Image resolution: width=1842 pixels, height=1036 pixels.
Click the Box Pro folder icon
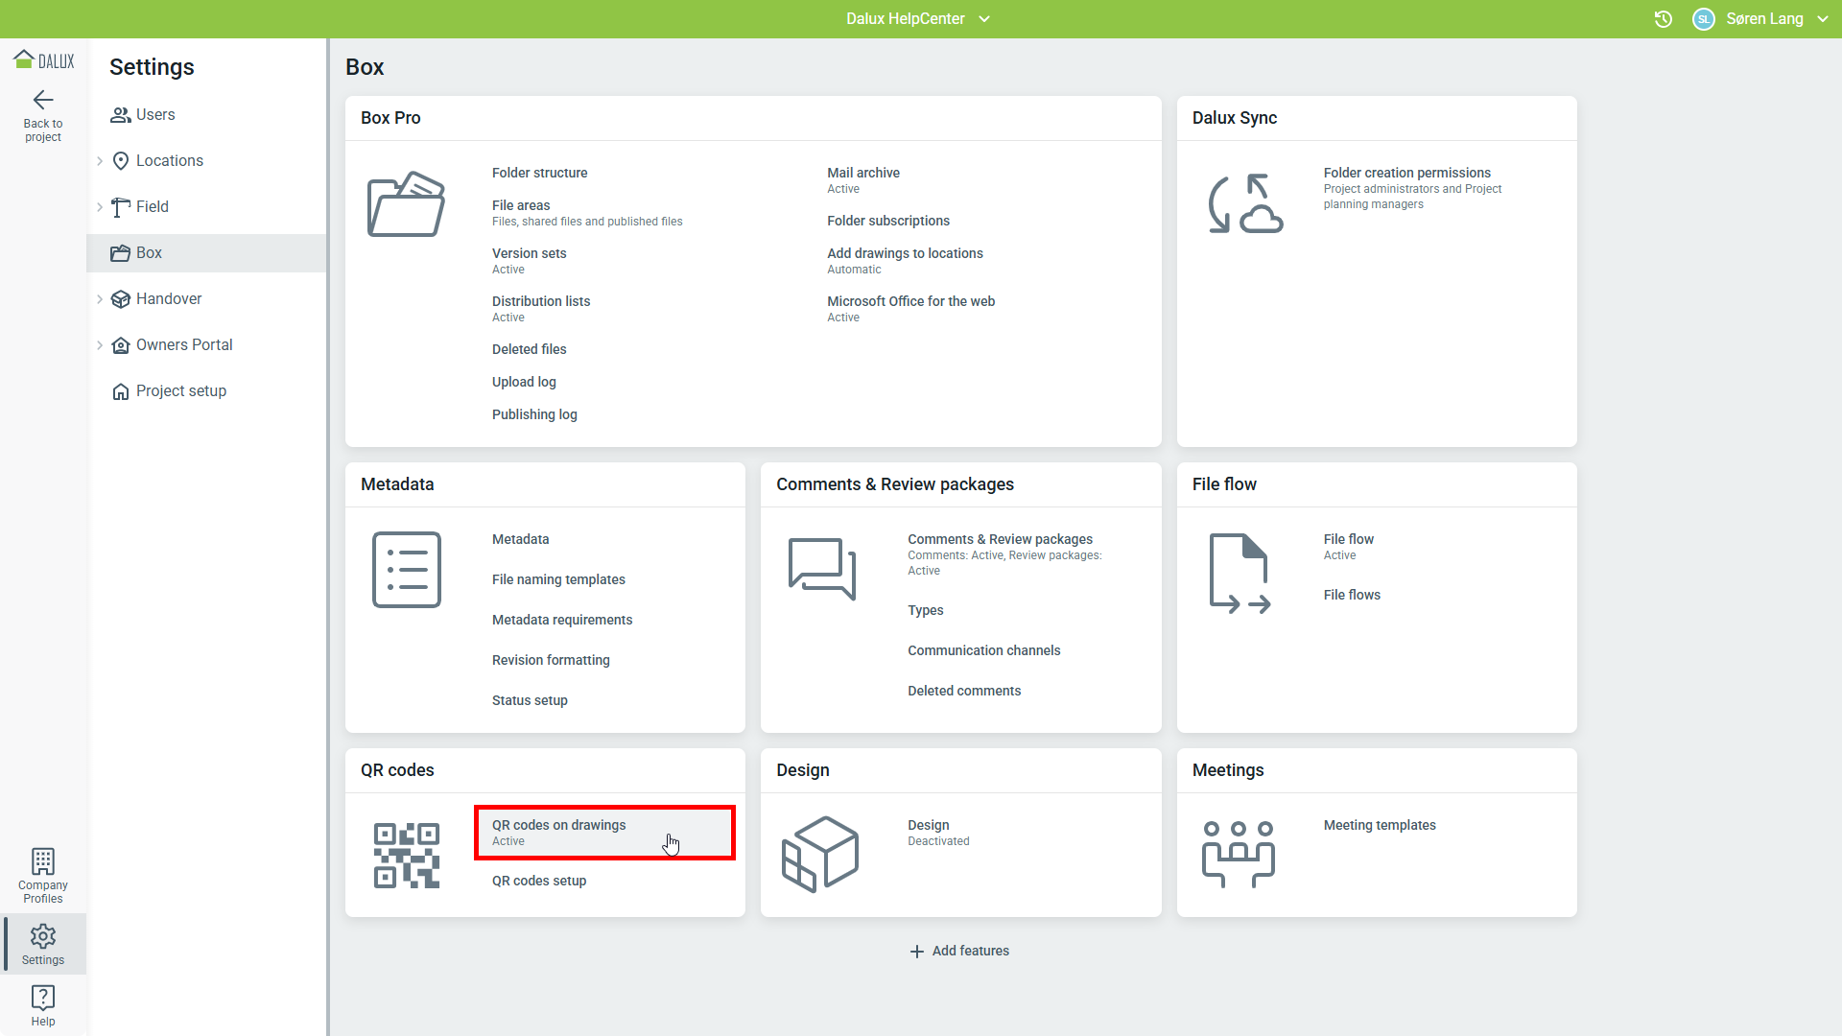coord(406,204)
